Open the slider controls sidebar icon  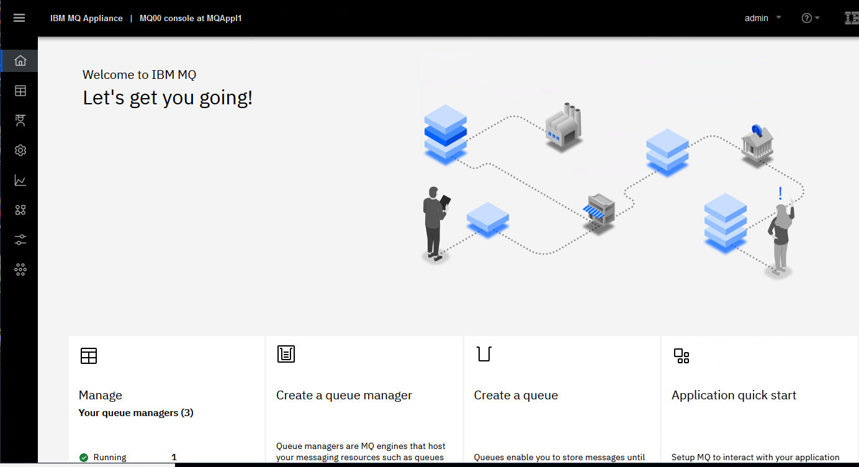[20, 240]
